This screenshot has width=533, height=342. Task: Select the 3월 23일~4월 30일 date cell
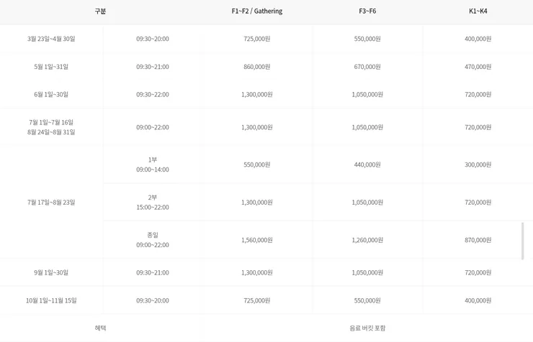click(51, 39)
